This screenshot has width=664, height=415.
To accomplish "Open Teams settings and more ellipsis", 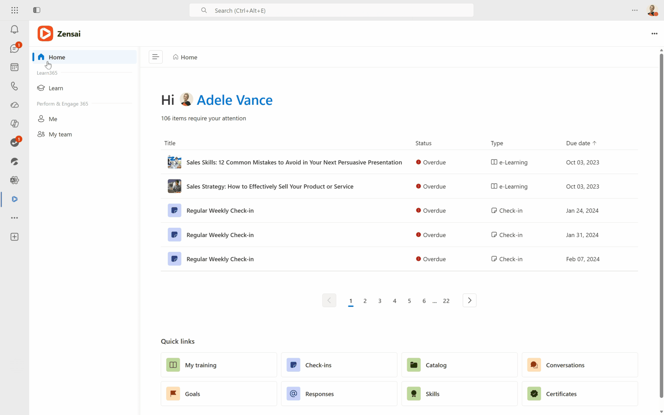I will (x=635, y=10).
